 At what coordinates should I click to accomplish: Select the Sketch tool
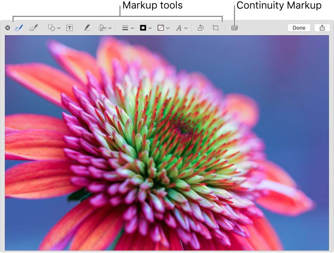(x=19, y=28)
